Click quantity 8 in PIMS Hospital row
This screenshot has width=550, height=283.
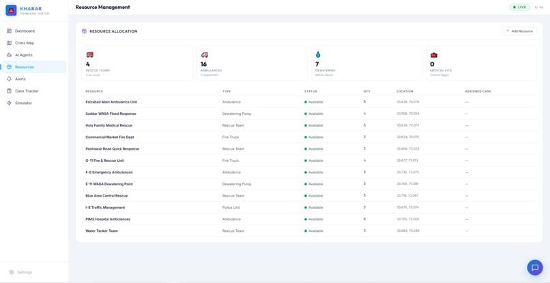pyautogui.click(x=365, y=219)
